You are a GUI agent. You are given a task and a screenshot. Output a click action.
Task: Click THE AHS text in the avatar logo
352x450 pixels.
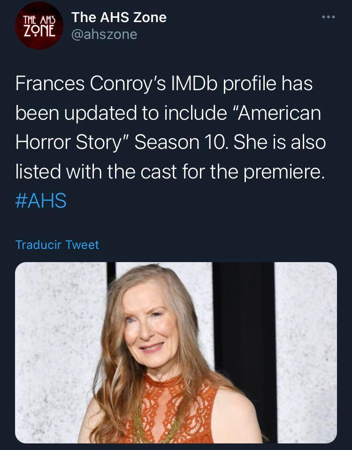pyautogui.click(x=39, y=20)
